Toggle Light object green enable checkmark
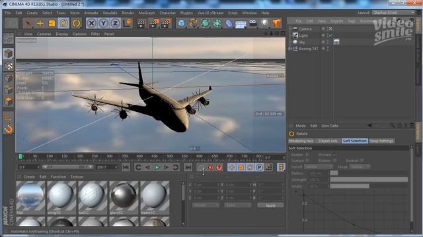Screen dimensions: 423x237 pos(330,36)
